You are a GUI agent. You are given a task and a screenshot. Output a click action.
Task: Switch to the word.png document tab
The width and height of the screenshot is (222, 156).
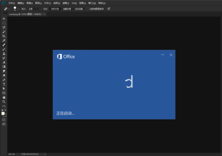point(26,14)
